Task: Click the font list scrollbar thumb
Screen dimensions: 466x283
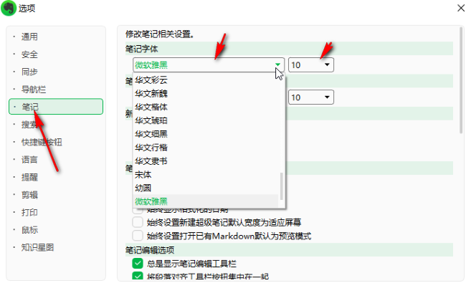Action: click(x=282, y=186)
